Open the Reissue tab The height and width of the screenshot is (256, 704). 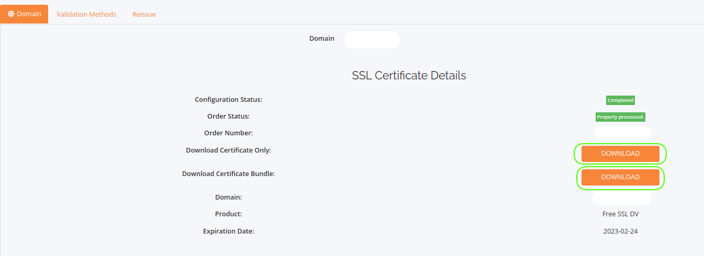[144, 14]
